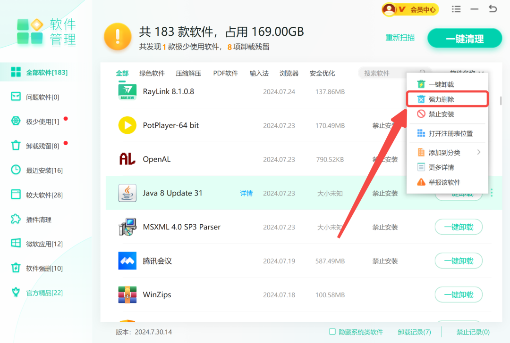Screen dimensions: 510x343
Task: Click 禁止安装 on the 腾讯会议 row
Action: pyautogui.click(x=385, y=261)
